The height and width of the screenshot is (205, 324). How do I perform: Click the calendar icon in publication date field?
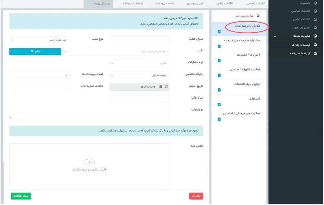click(161, 87)
